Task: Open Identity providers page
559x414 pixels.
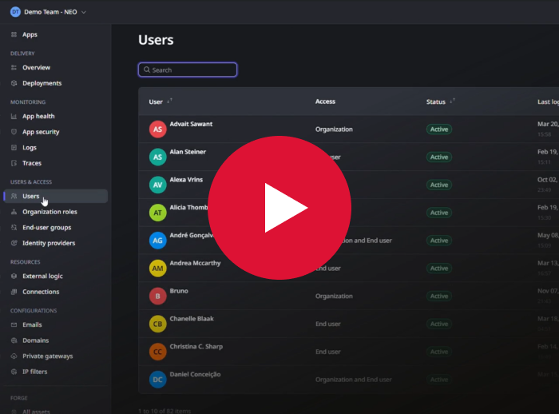Action: (x=49, y=243)
